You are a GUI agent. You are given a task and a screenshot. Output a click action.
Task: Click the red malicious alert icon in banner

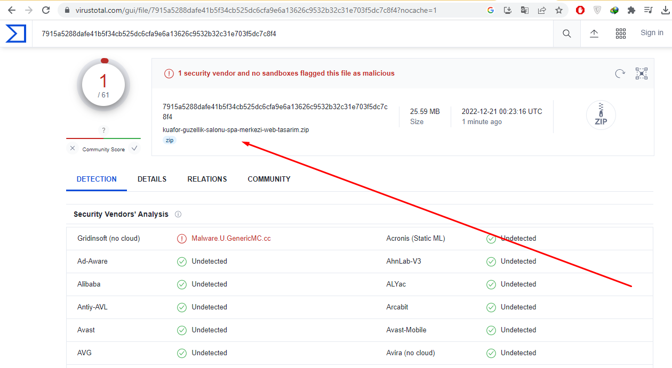point(169,73)
